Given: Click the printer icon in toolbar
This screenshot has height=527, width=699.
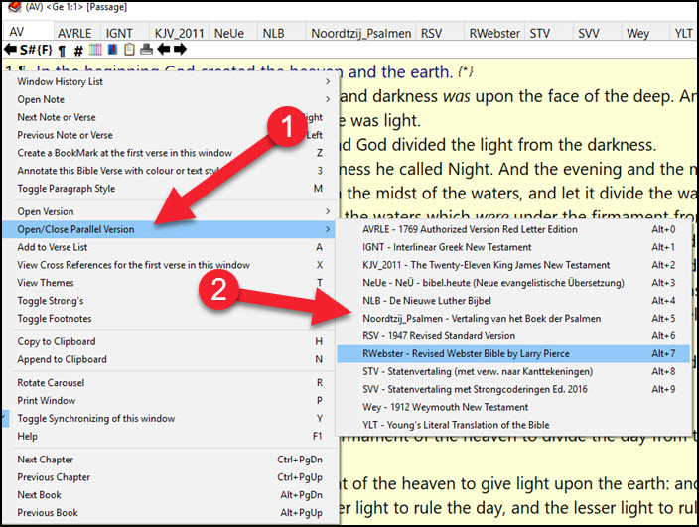Looking at the screenshot, I should pyautogui.click(x=146, y=49).
